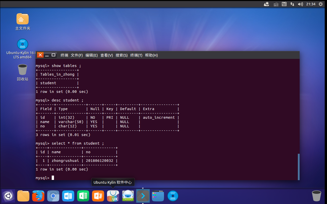The height and width of the screenshot is (204, 327).
Task: Open the colored-tiles window icon in dock
Action: 158,196
